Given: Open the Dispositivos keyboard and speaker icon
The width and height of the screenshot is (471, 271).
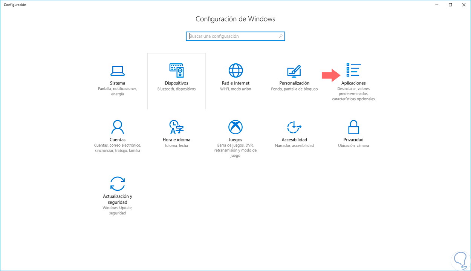Looking at the screenshot, I should point(176,70).
